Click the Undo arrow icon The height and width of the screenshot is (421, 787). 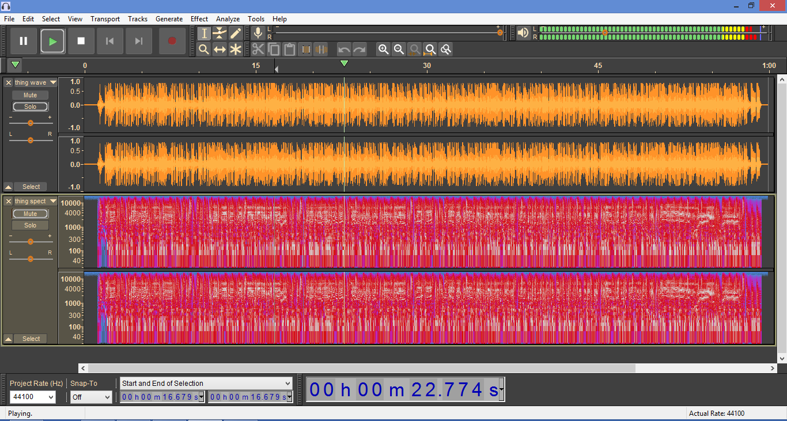click(x=344, y=50)
